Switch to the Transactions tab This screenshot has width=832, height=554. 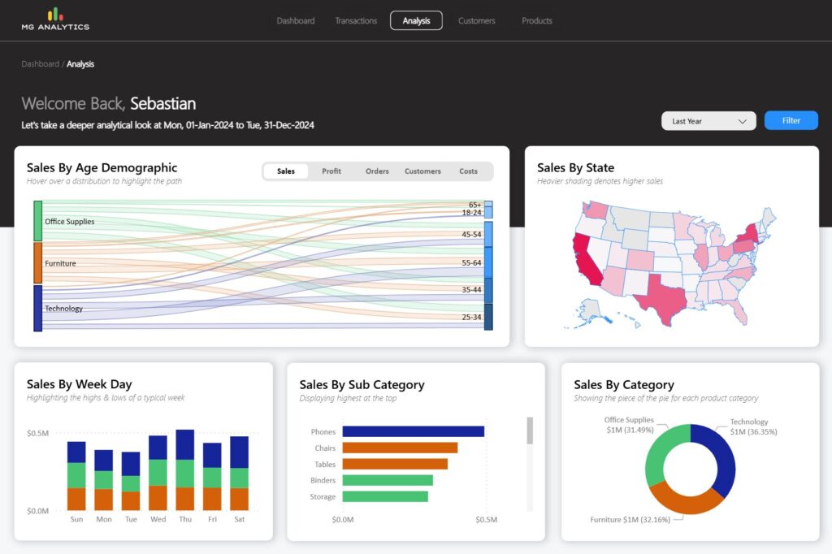click(x=355, y=20)
